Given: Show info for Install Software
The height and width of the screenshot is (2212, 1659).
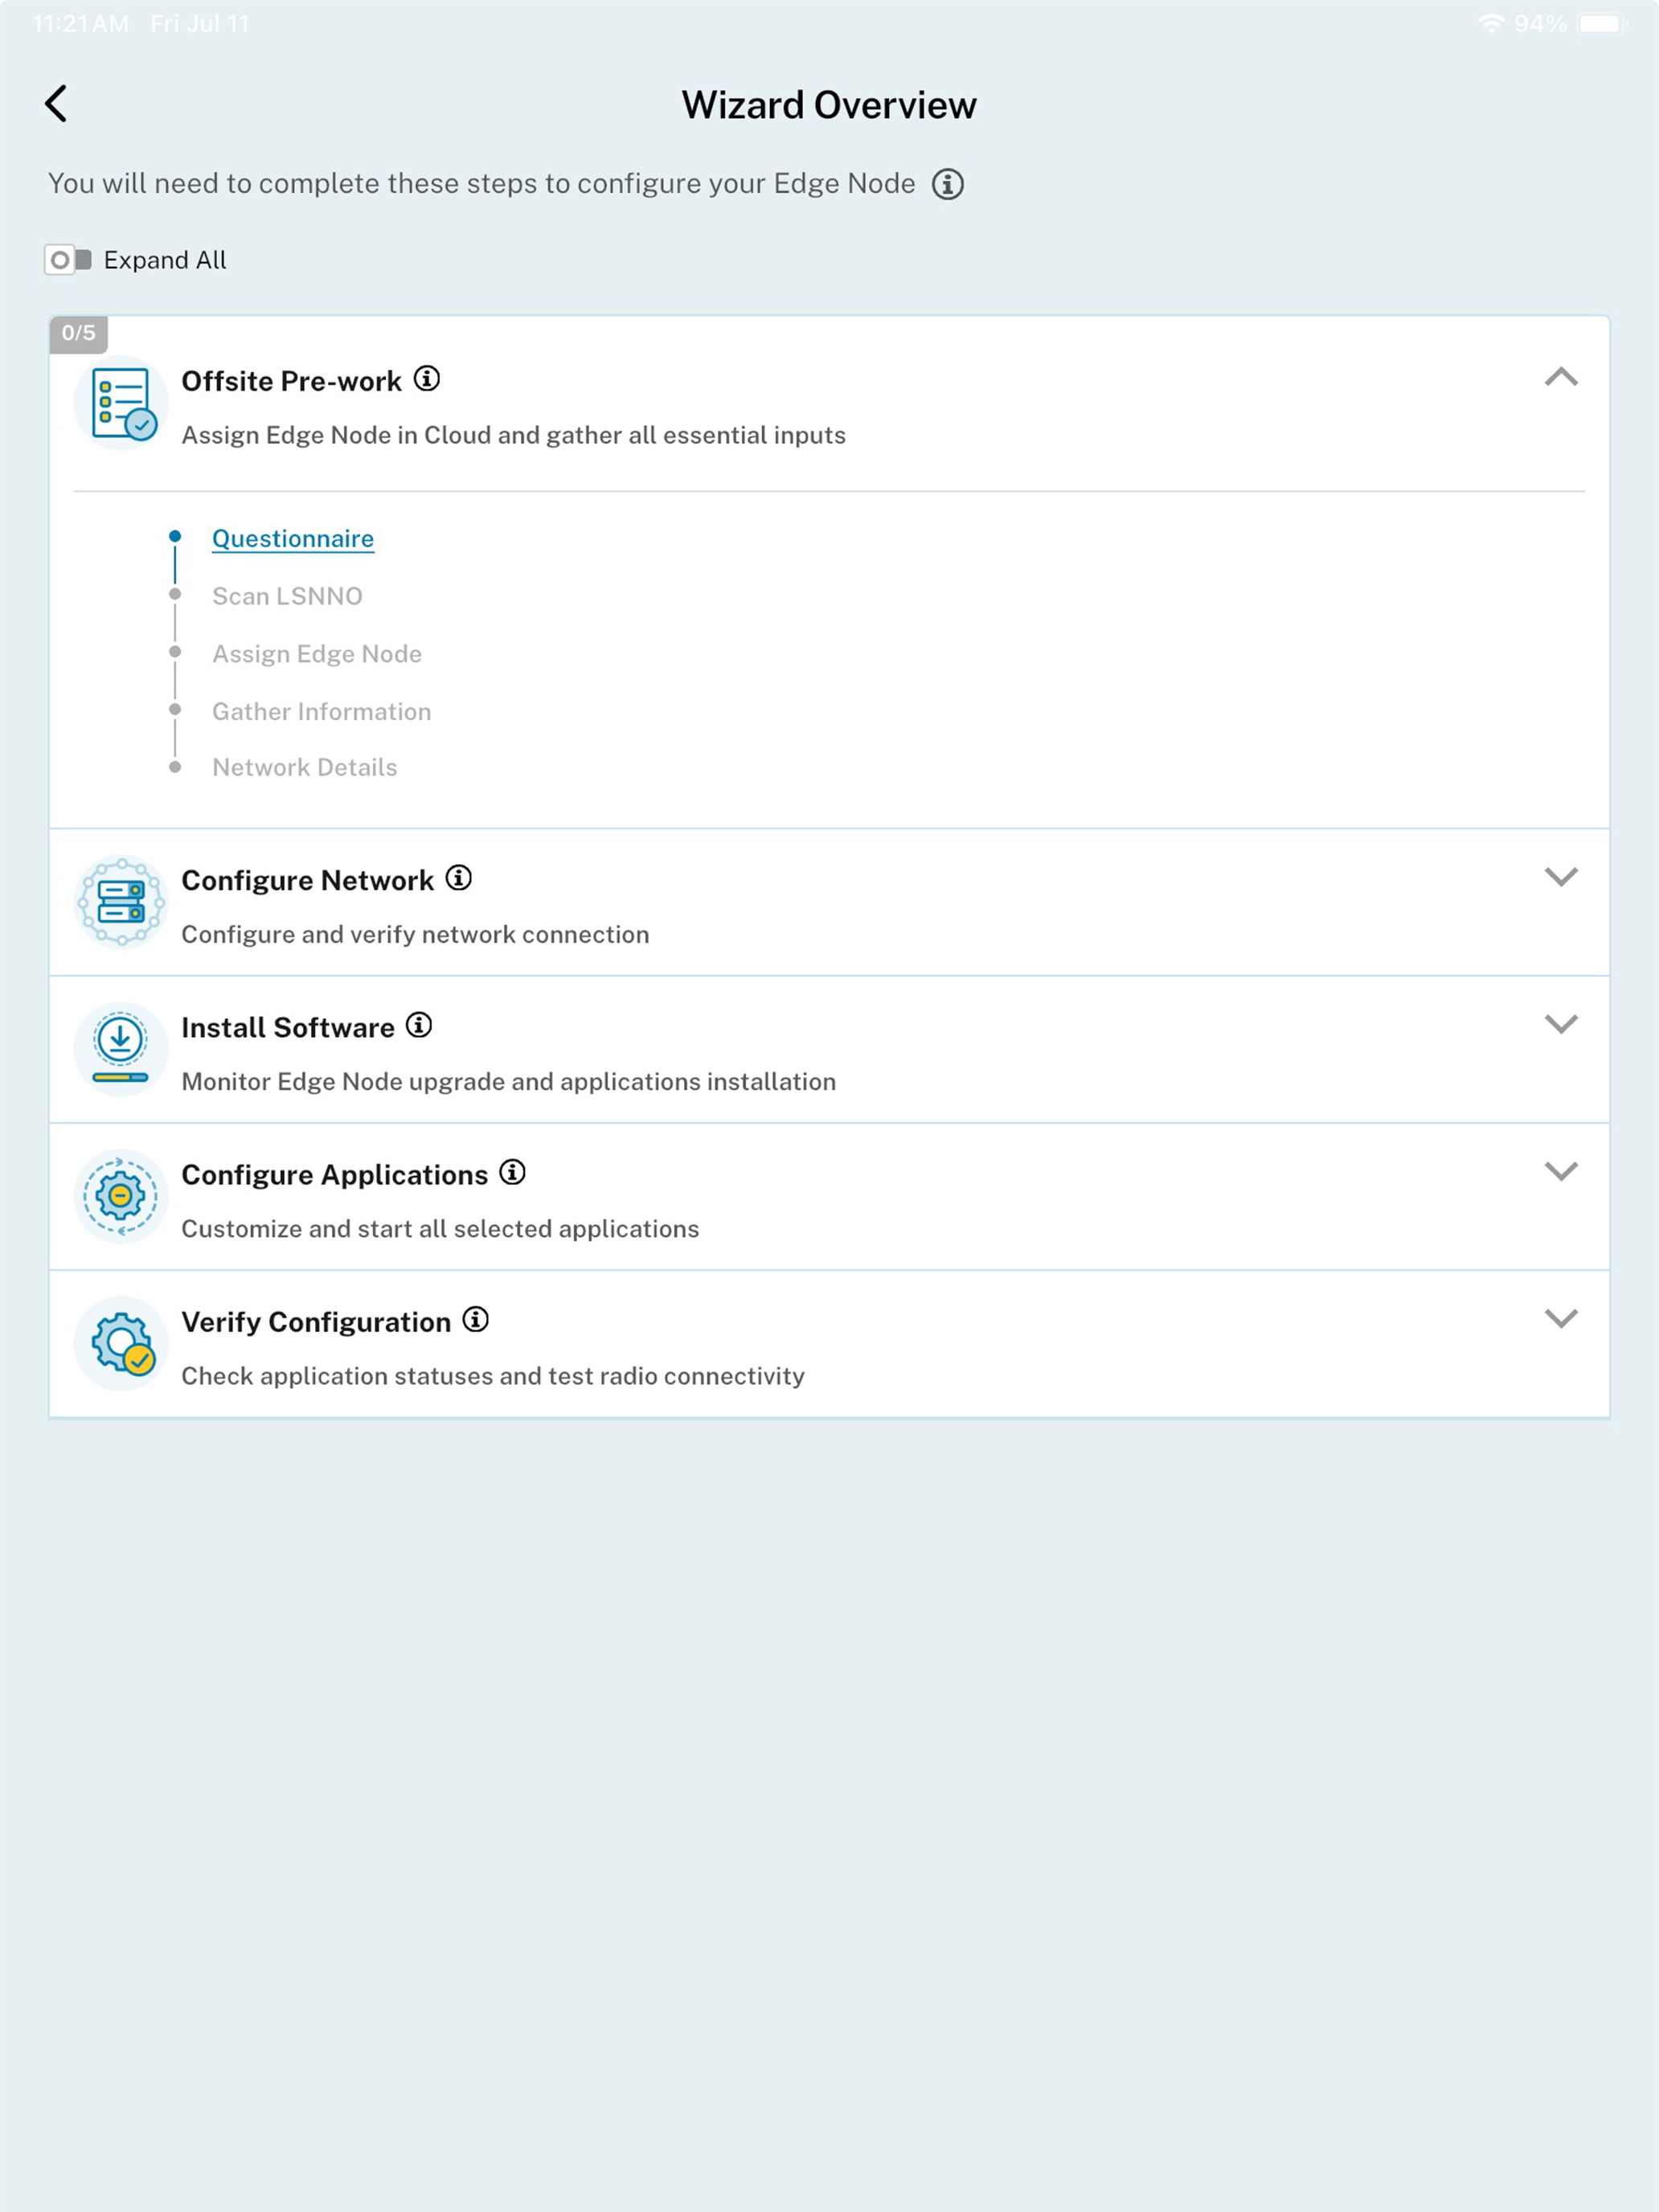Looking at the screenshot, I should [x=419, y=1025].
